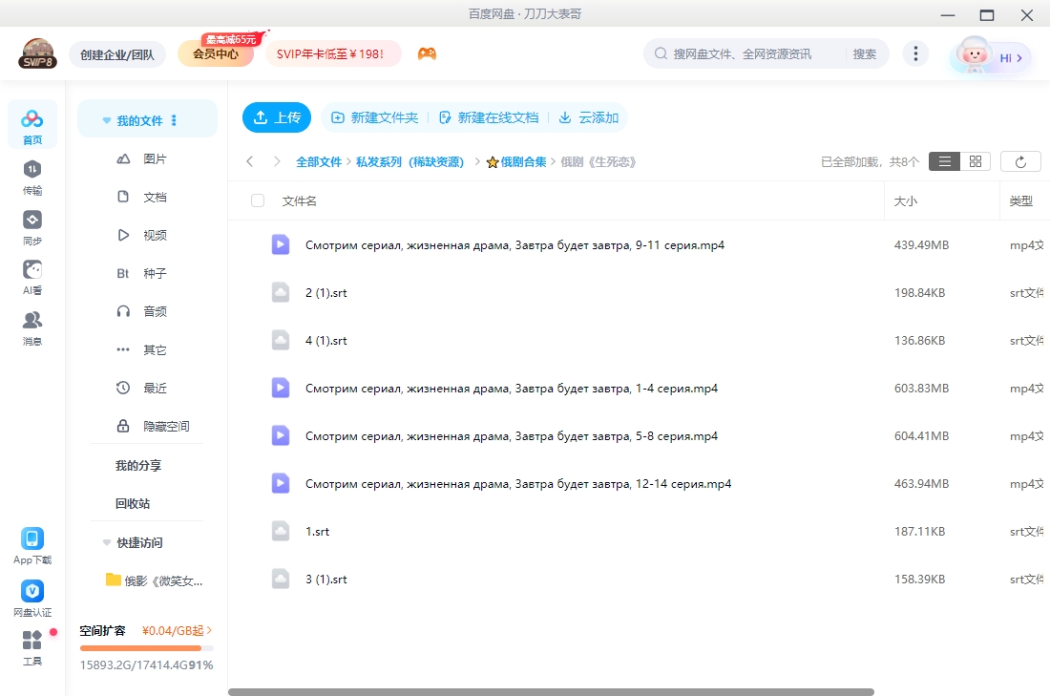Sort by 大小 column header

coord(905,200)
